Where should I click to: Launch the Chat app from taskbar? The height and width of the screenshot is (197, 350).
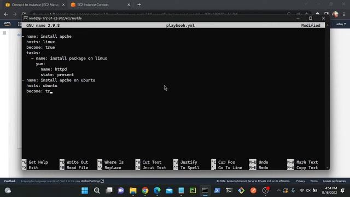tap(121, 190)
